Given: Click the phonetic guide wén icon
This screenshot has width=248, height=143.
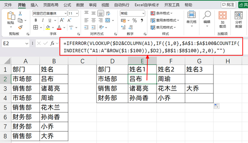Looking at the screenshot, I should tap(71, 27).
